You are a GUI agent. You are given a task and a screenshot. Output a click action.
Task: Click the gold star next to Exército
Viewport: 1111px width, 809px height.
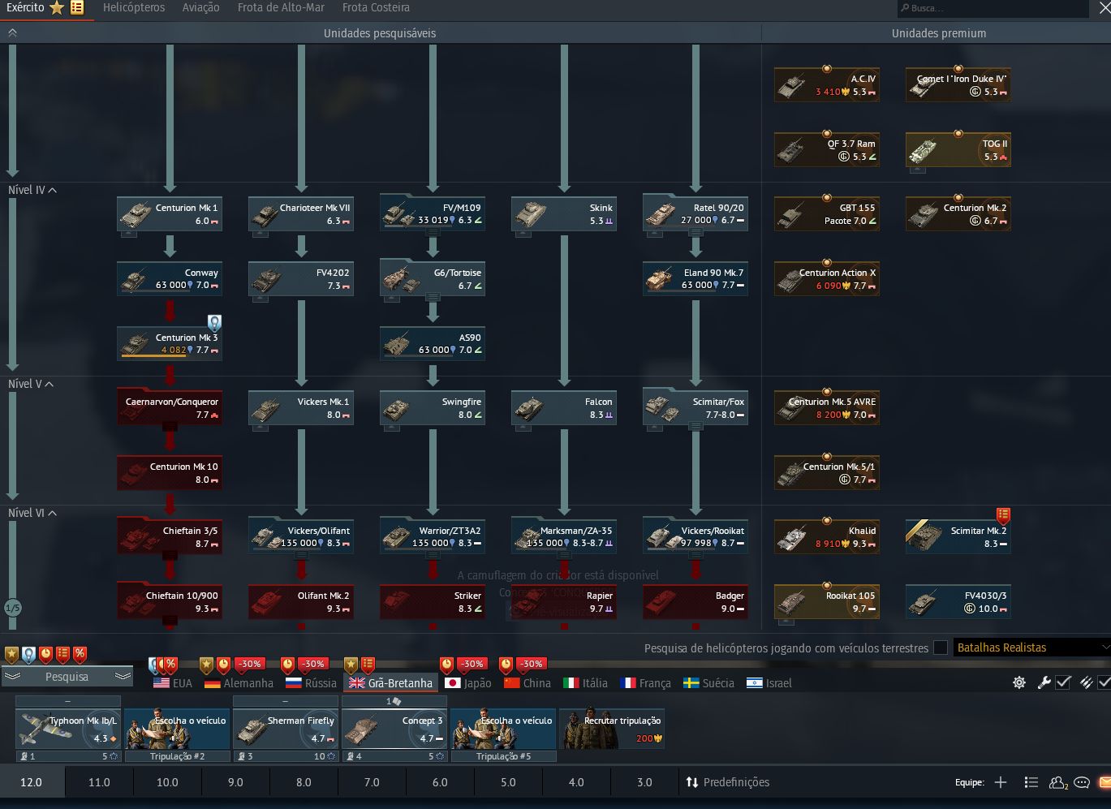[56, 7]
